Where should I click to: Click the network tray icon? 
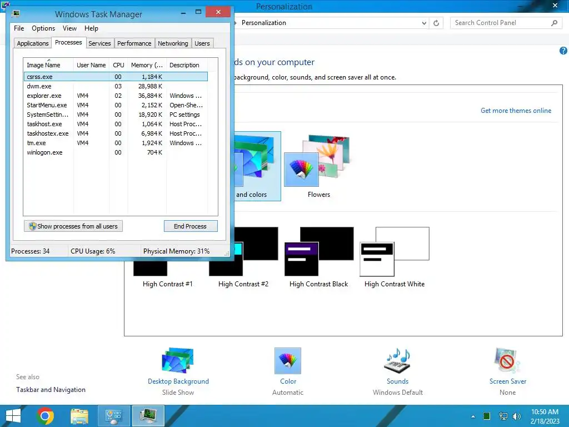[x=503, y=416]
